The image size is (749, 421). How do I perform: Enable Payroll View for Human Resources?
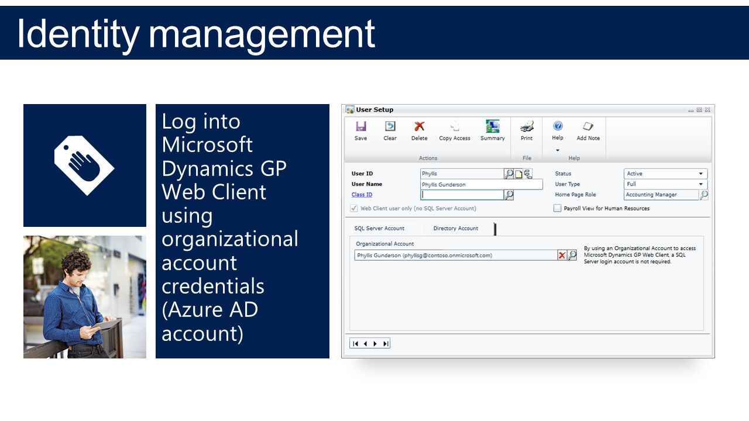(x=558, y=208)
